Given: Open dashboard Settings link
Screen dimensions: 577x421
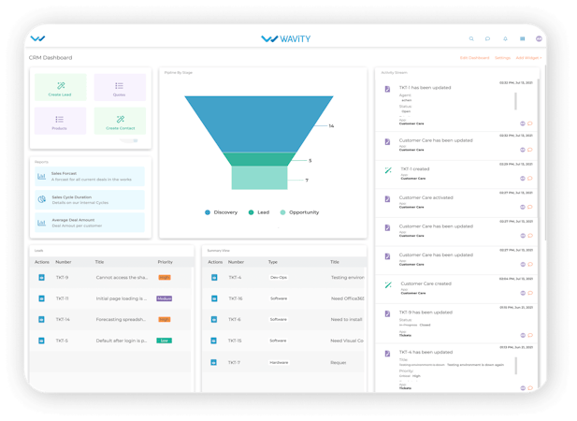Looking at the screenshot, I should pos(503,58).
